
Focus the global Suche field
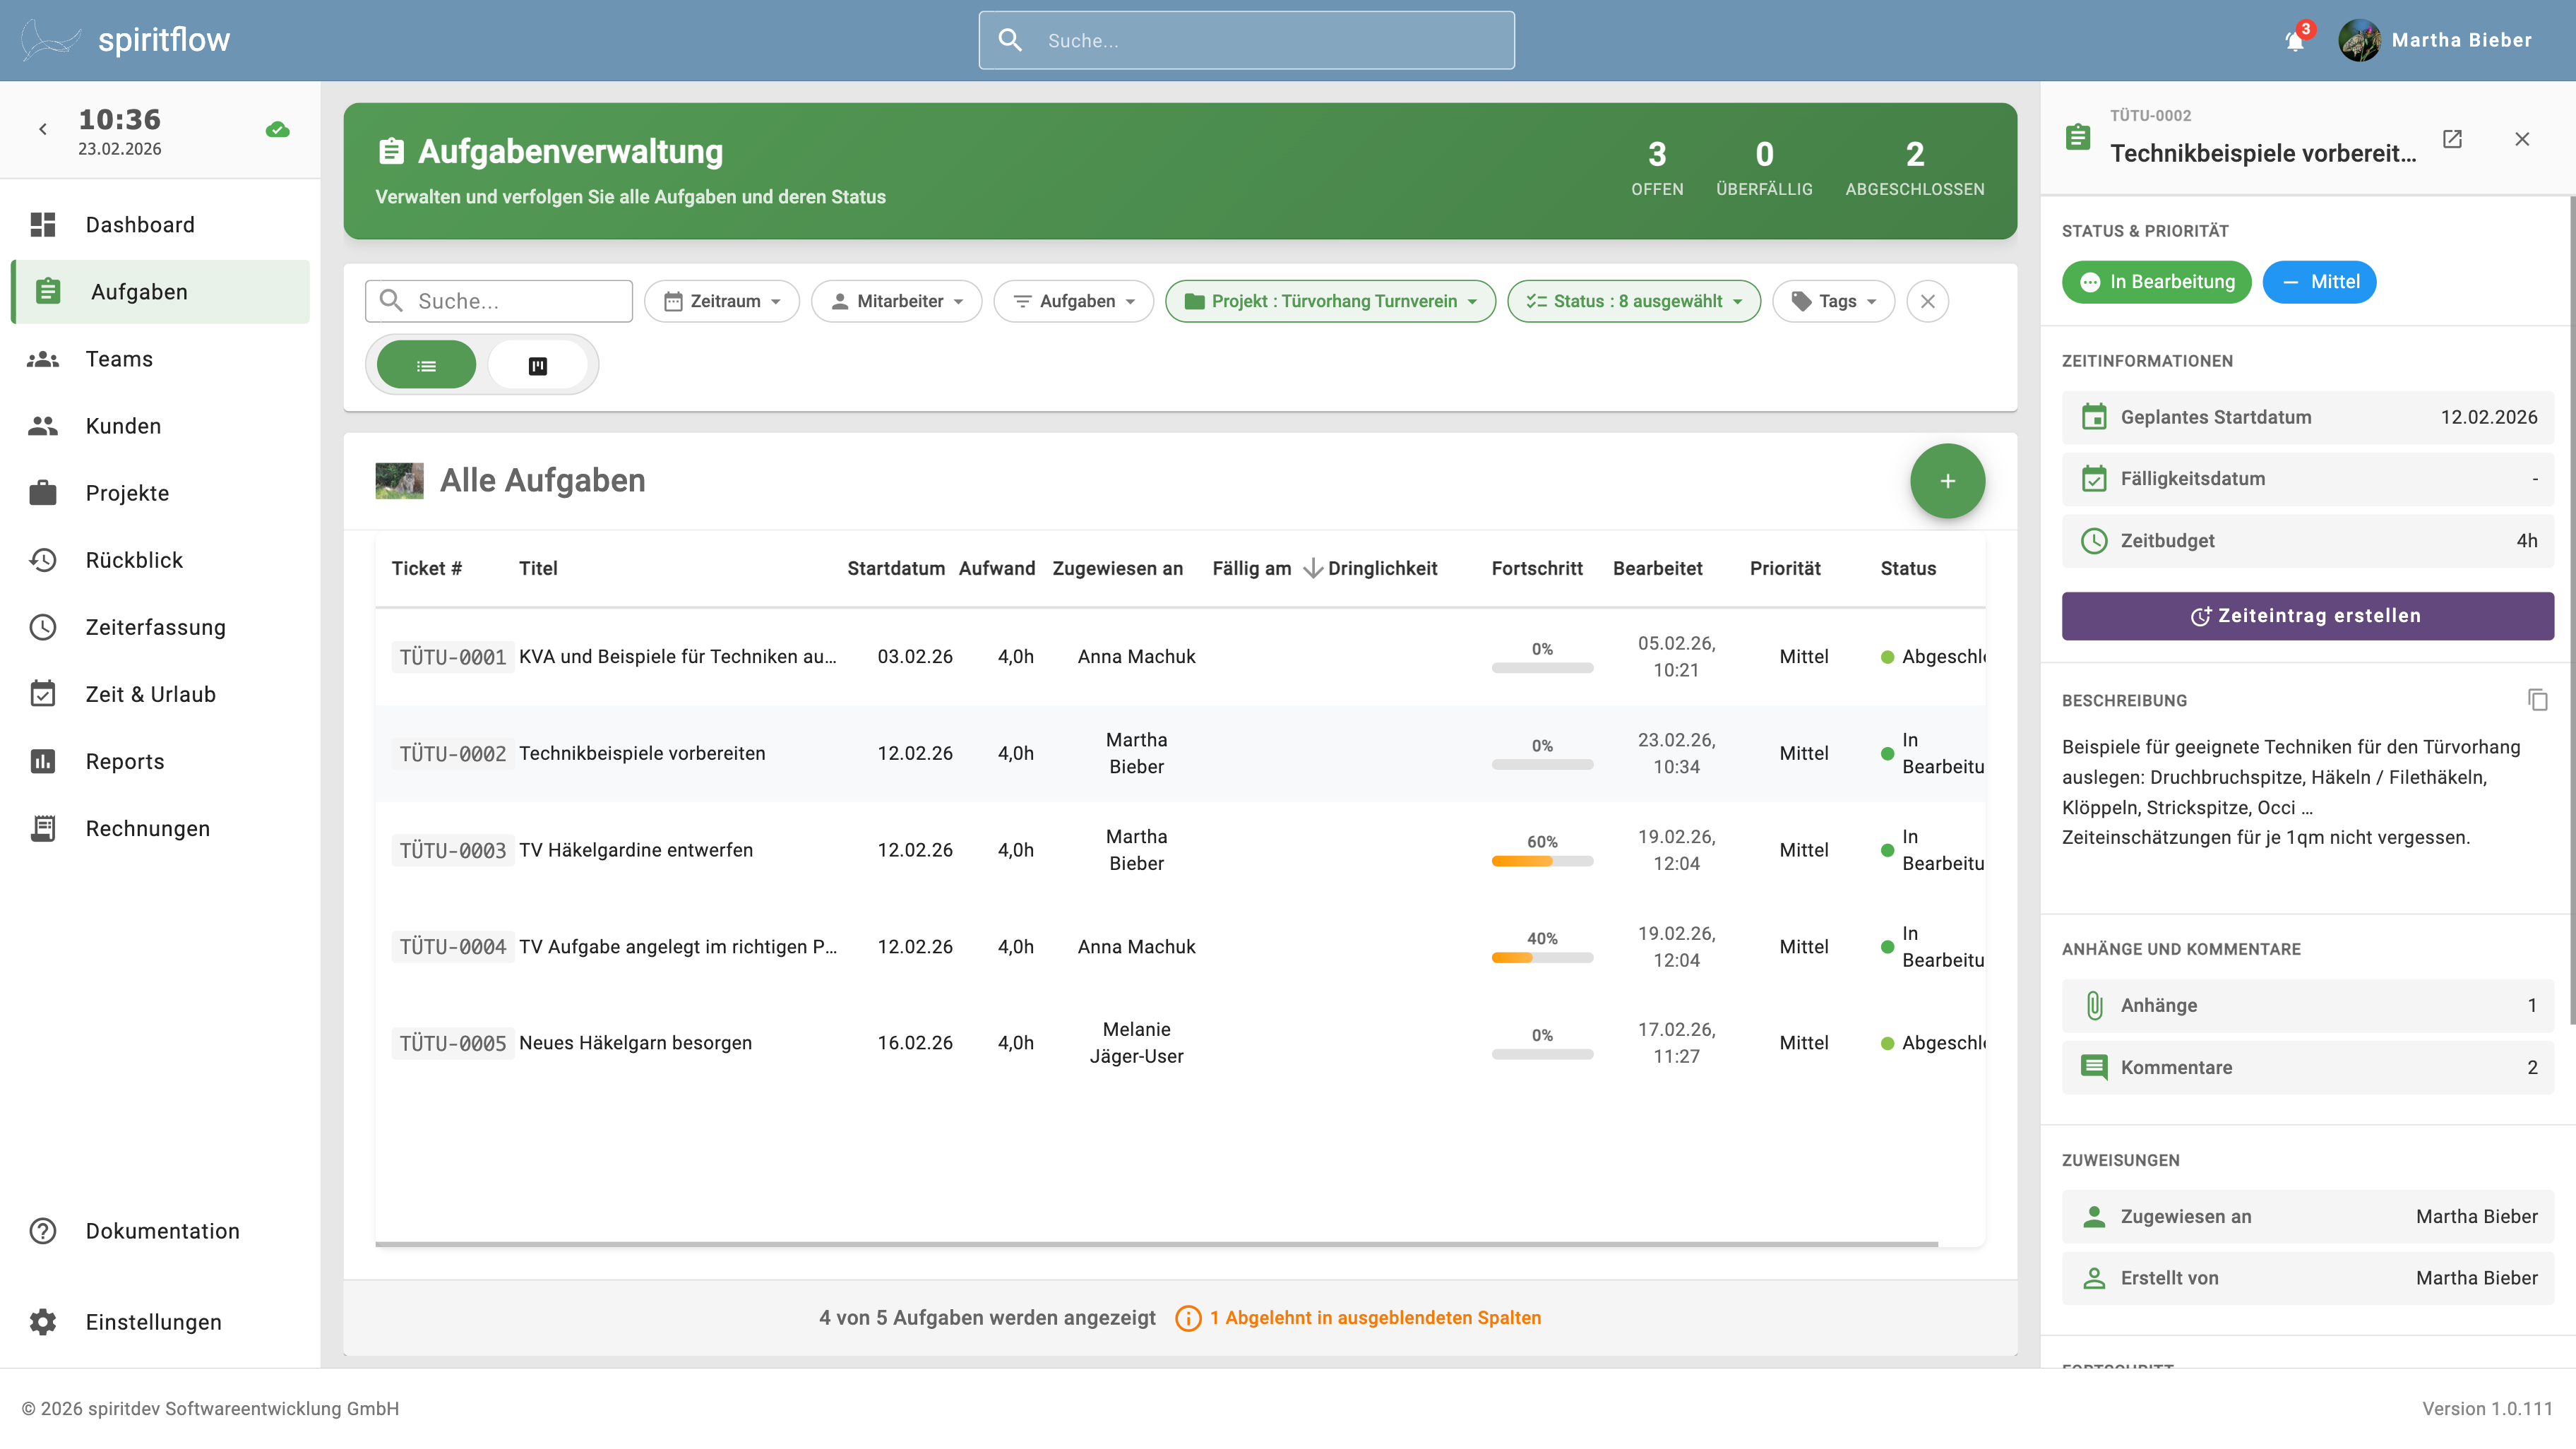1246,40
